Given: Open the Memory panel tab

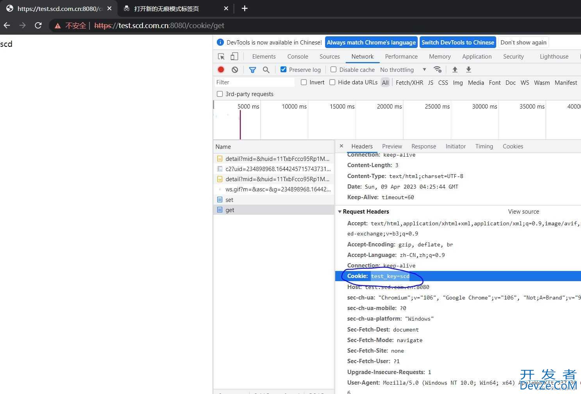Looking at the screenshot, I should point(440,57).
